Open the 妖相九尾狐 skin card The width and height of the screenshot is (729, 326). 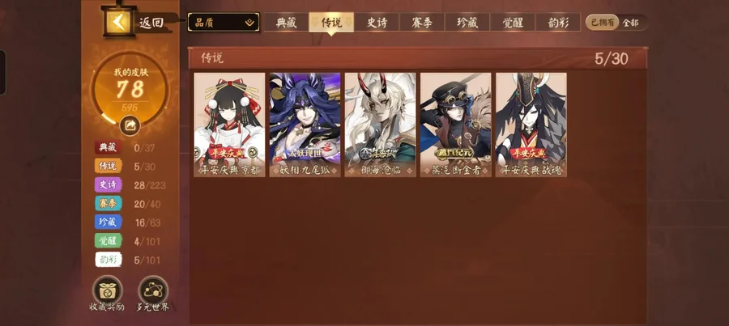[x=305, y=125]
